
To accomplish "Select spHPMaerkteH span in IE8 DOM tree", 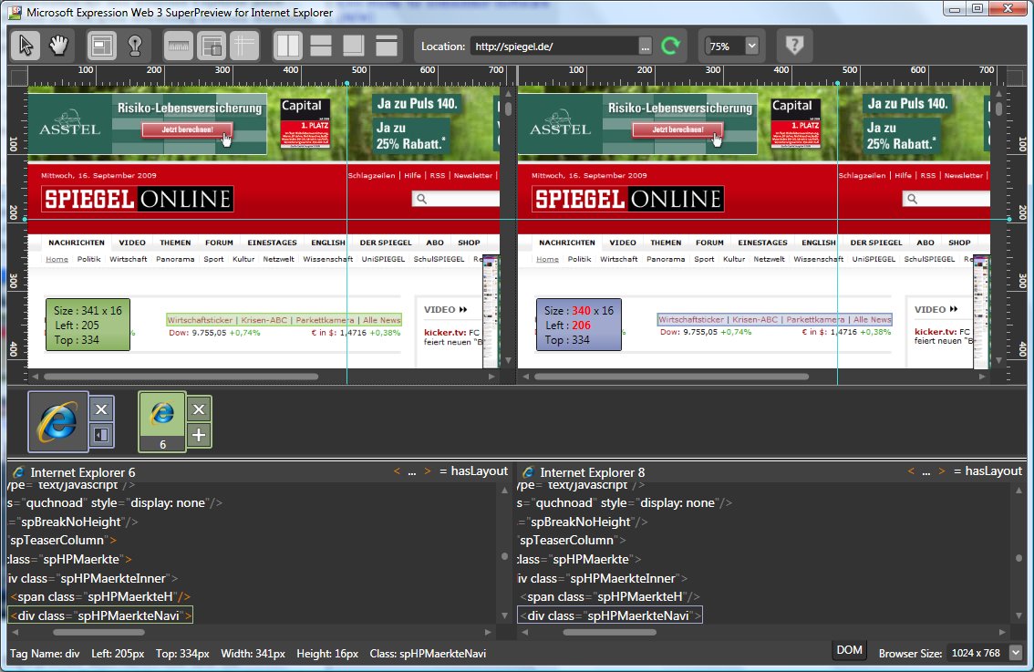I will pyautogui.click(x=610, y=597).
